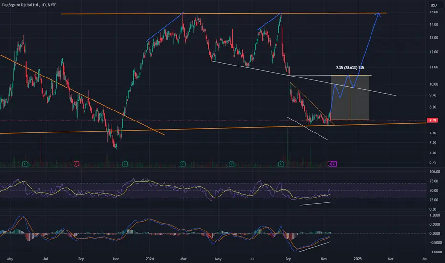Screen dimensions: 445x263
Task: Open the green earnings marker near May 2024
Action: coord(232,164)
